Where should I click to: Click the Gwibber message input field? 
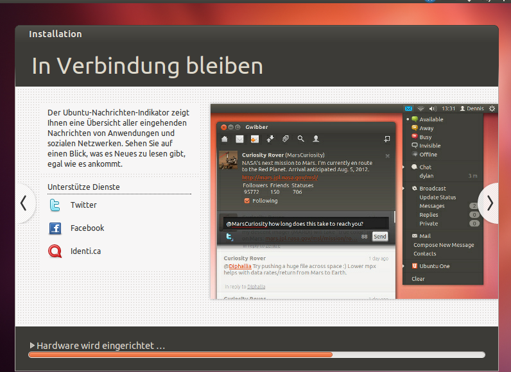click(x=306, y=224)
